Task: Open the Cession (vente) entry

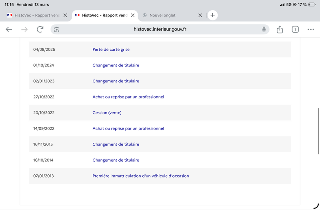Action: (x=107, y=113)
